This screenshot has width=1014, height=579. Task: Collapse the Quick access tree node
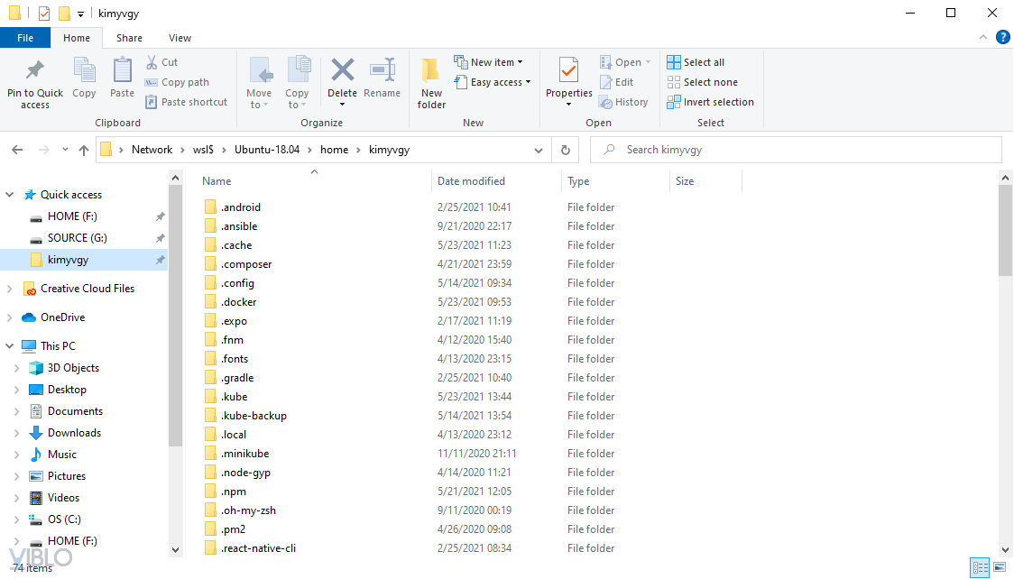tap(10, 195)
